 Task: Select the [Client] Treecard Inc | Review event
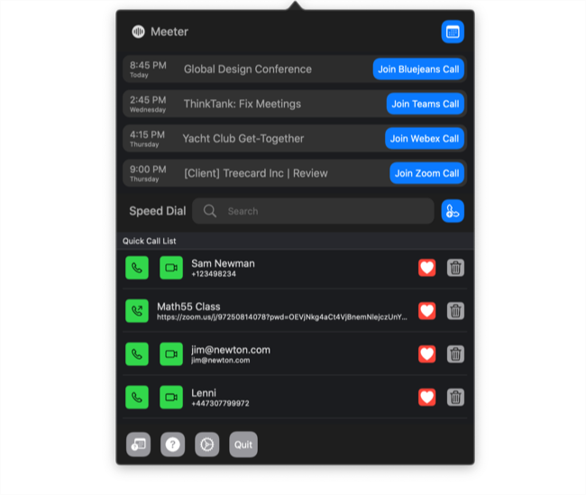pyautogui.click(x=295, y=173)
